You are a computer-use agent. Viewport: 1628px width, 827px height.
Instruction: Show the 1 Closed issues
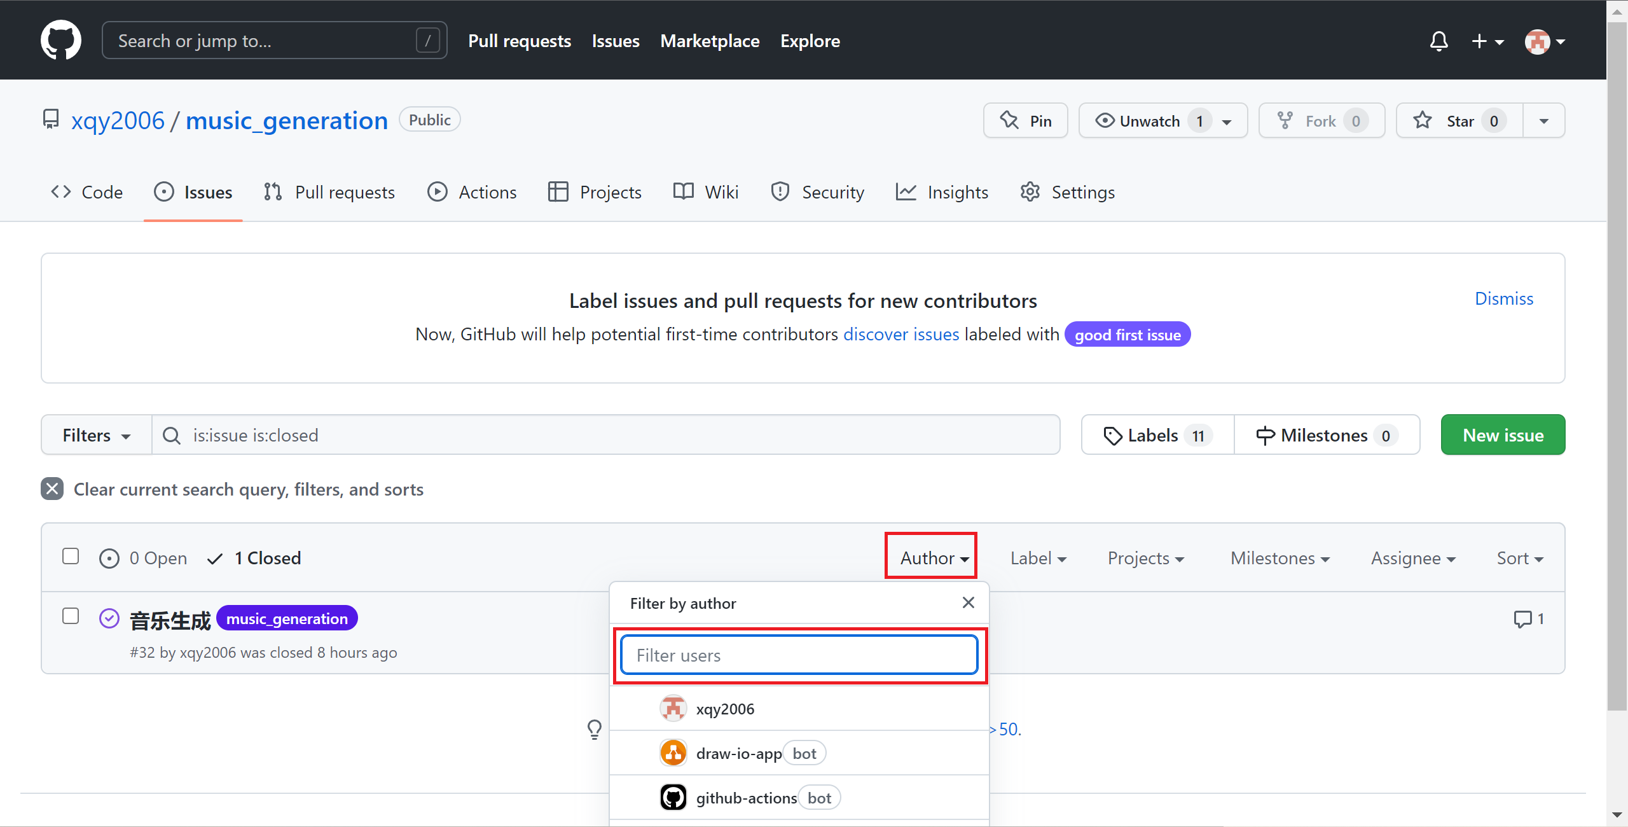coord(254,558)
